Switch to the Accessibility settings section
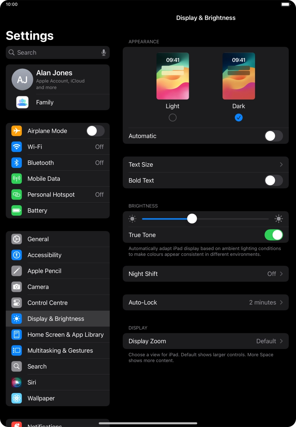Viewport: 296px width, 427px height. pyautogui.click(x=45, y=255)
